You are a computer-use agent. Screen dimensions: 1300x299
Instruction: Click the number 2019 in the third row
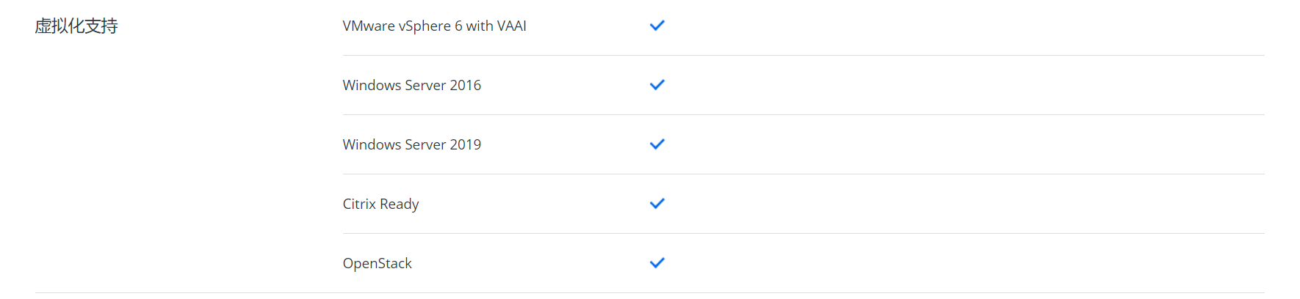(466, 145)
